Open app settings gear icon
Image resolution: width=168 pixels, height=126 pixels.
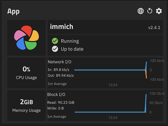point(159,11)
